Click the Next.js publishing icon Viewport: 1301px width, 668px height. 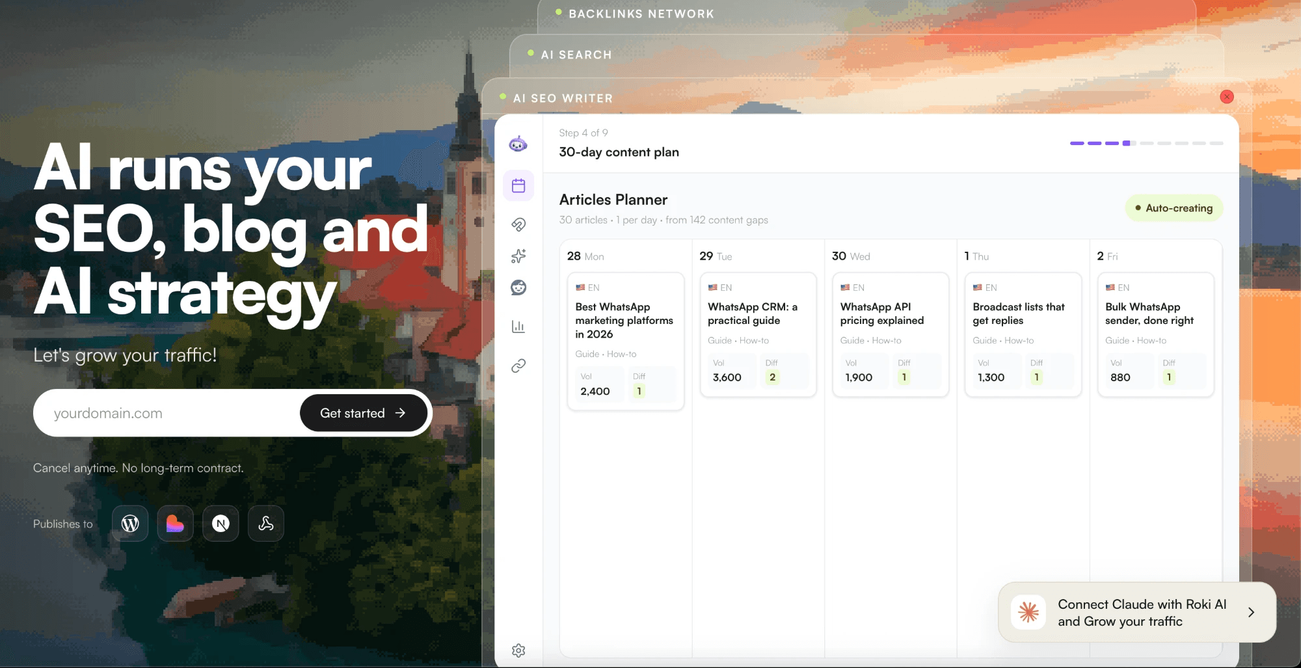[x=221, y=524]
